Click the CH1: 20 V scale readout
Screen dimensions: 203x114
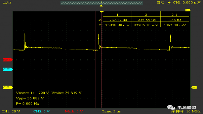click(11, 111)
